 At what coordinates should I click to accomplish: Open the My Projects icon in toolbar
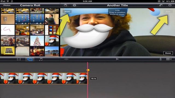click(65, 5)
